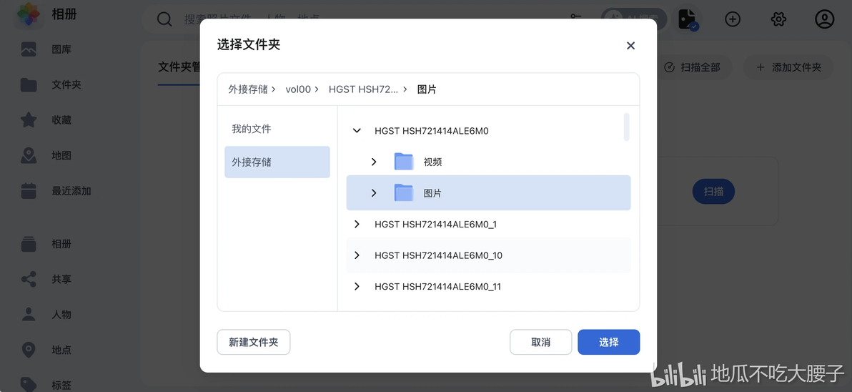Open 共享 share icon in the sidebar
This screenshot has width=852, height=392.
tap(29, 280)
